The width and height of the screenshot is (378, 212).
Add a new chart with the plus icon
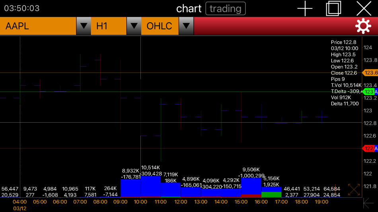(305, 8)
